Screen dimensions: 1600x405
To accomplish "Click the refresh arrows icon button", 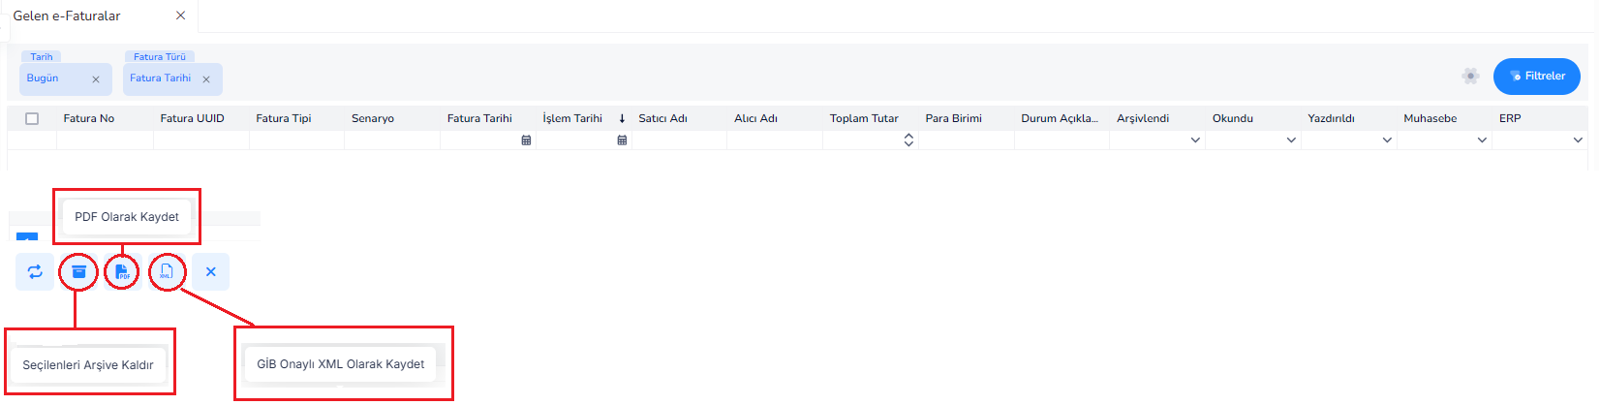I will point(35,272).
